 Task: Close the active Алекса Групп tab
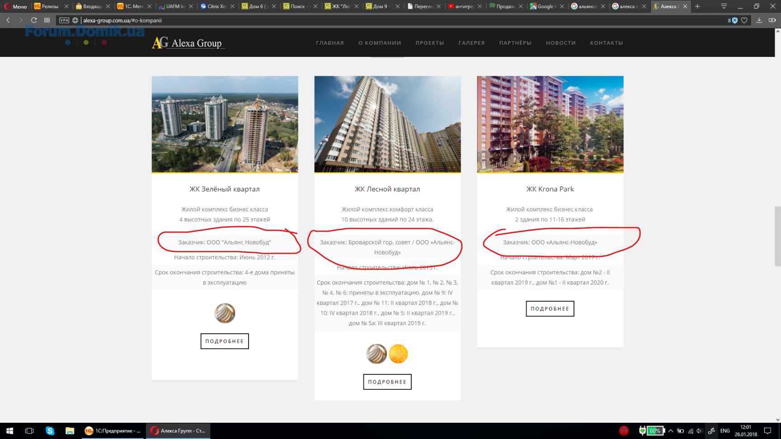(x=685, y=6)
